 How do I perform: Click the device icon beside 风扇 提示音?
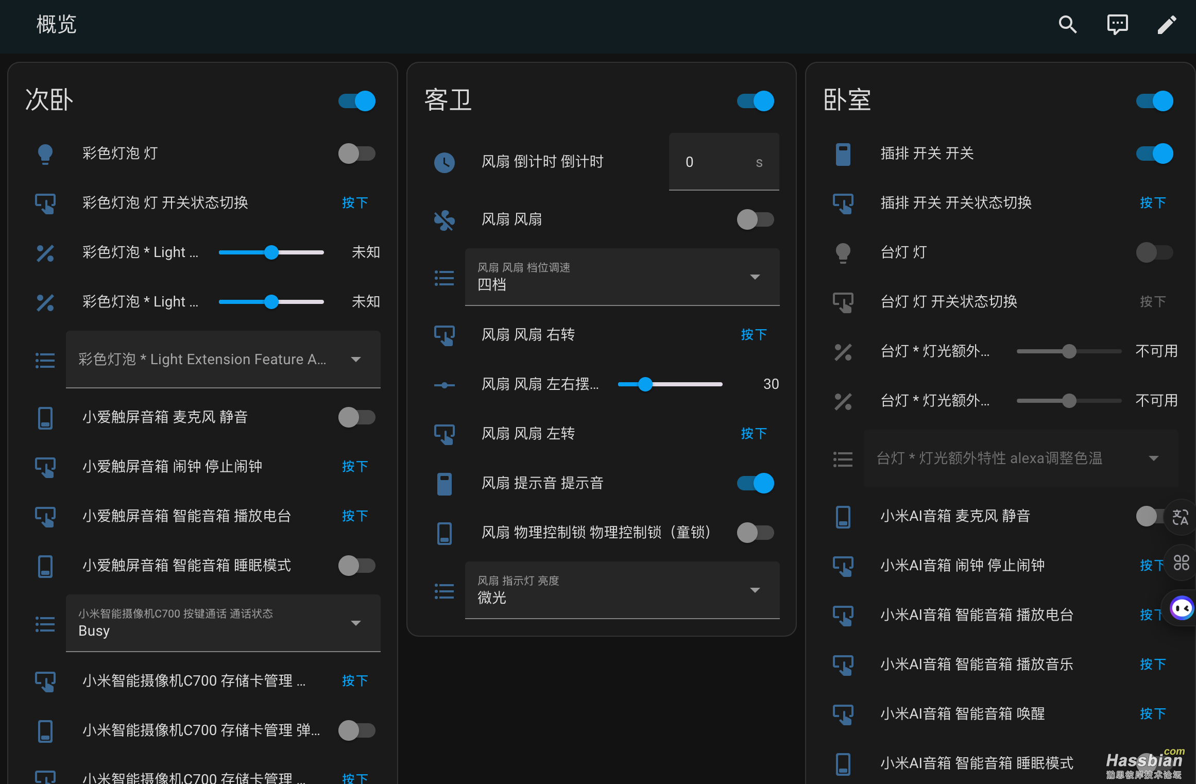click(x=444, y=483)
